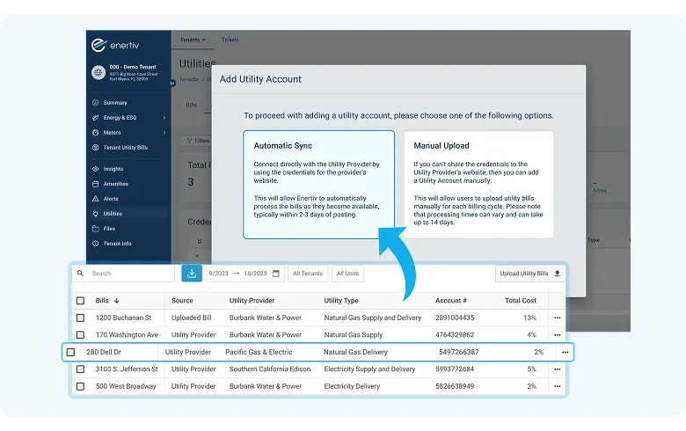Expand the double chevron under Credentials
The image size is (686, 431).
(199, 241)
